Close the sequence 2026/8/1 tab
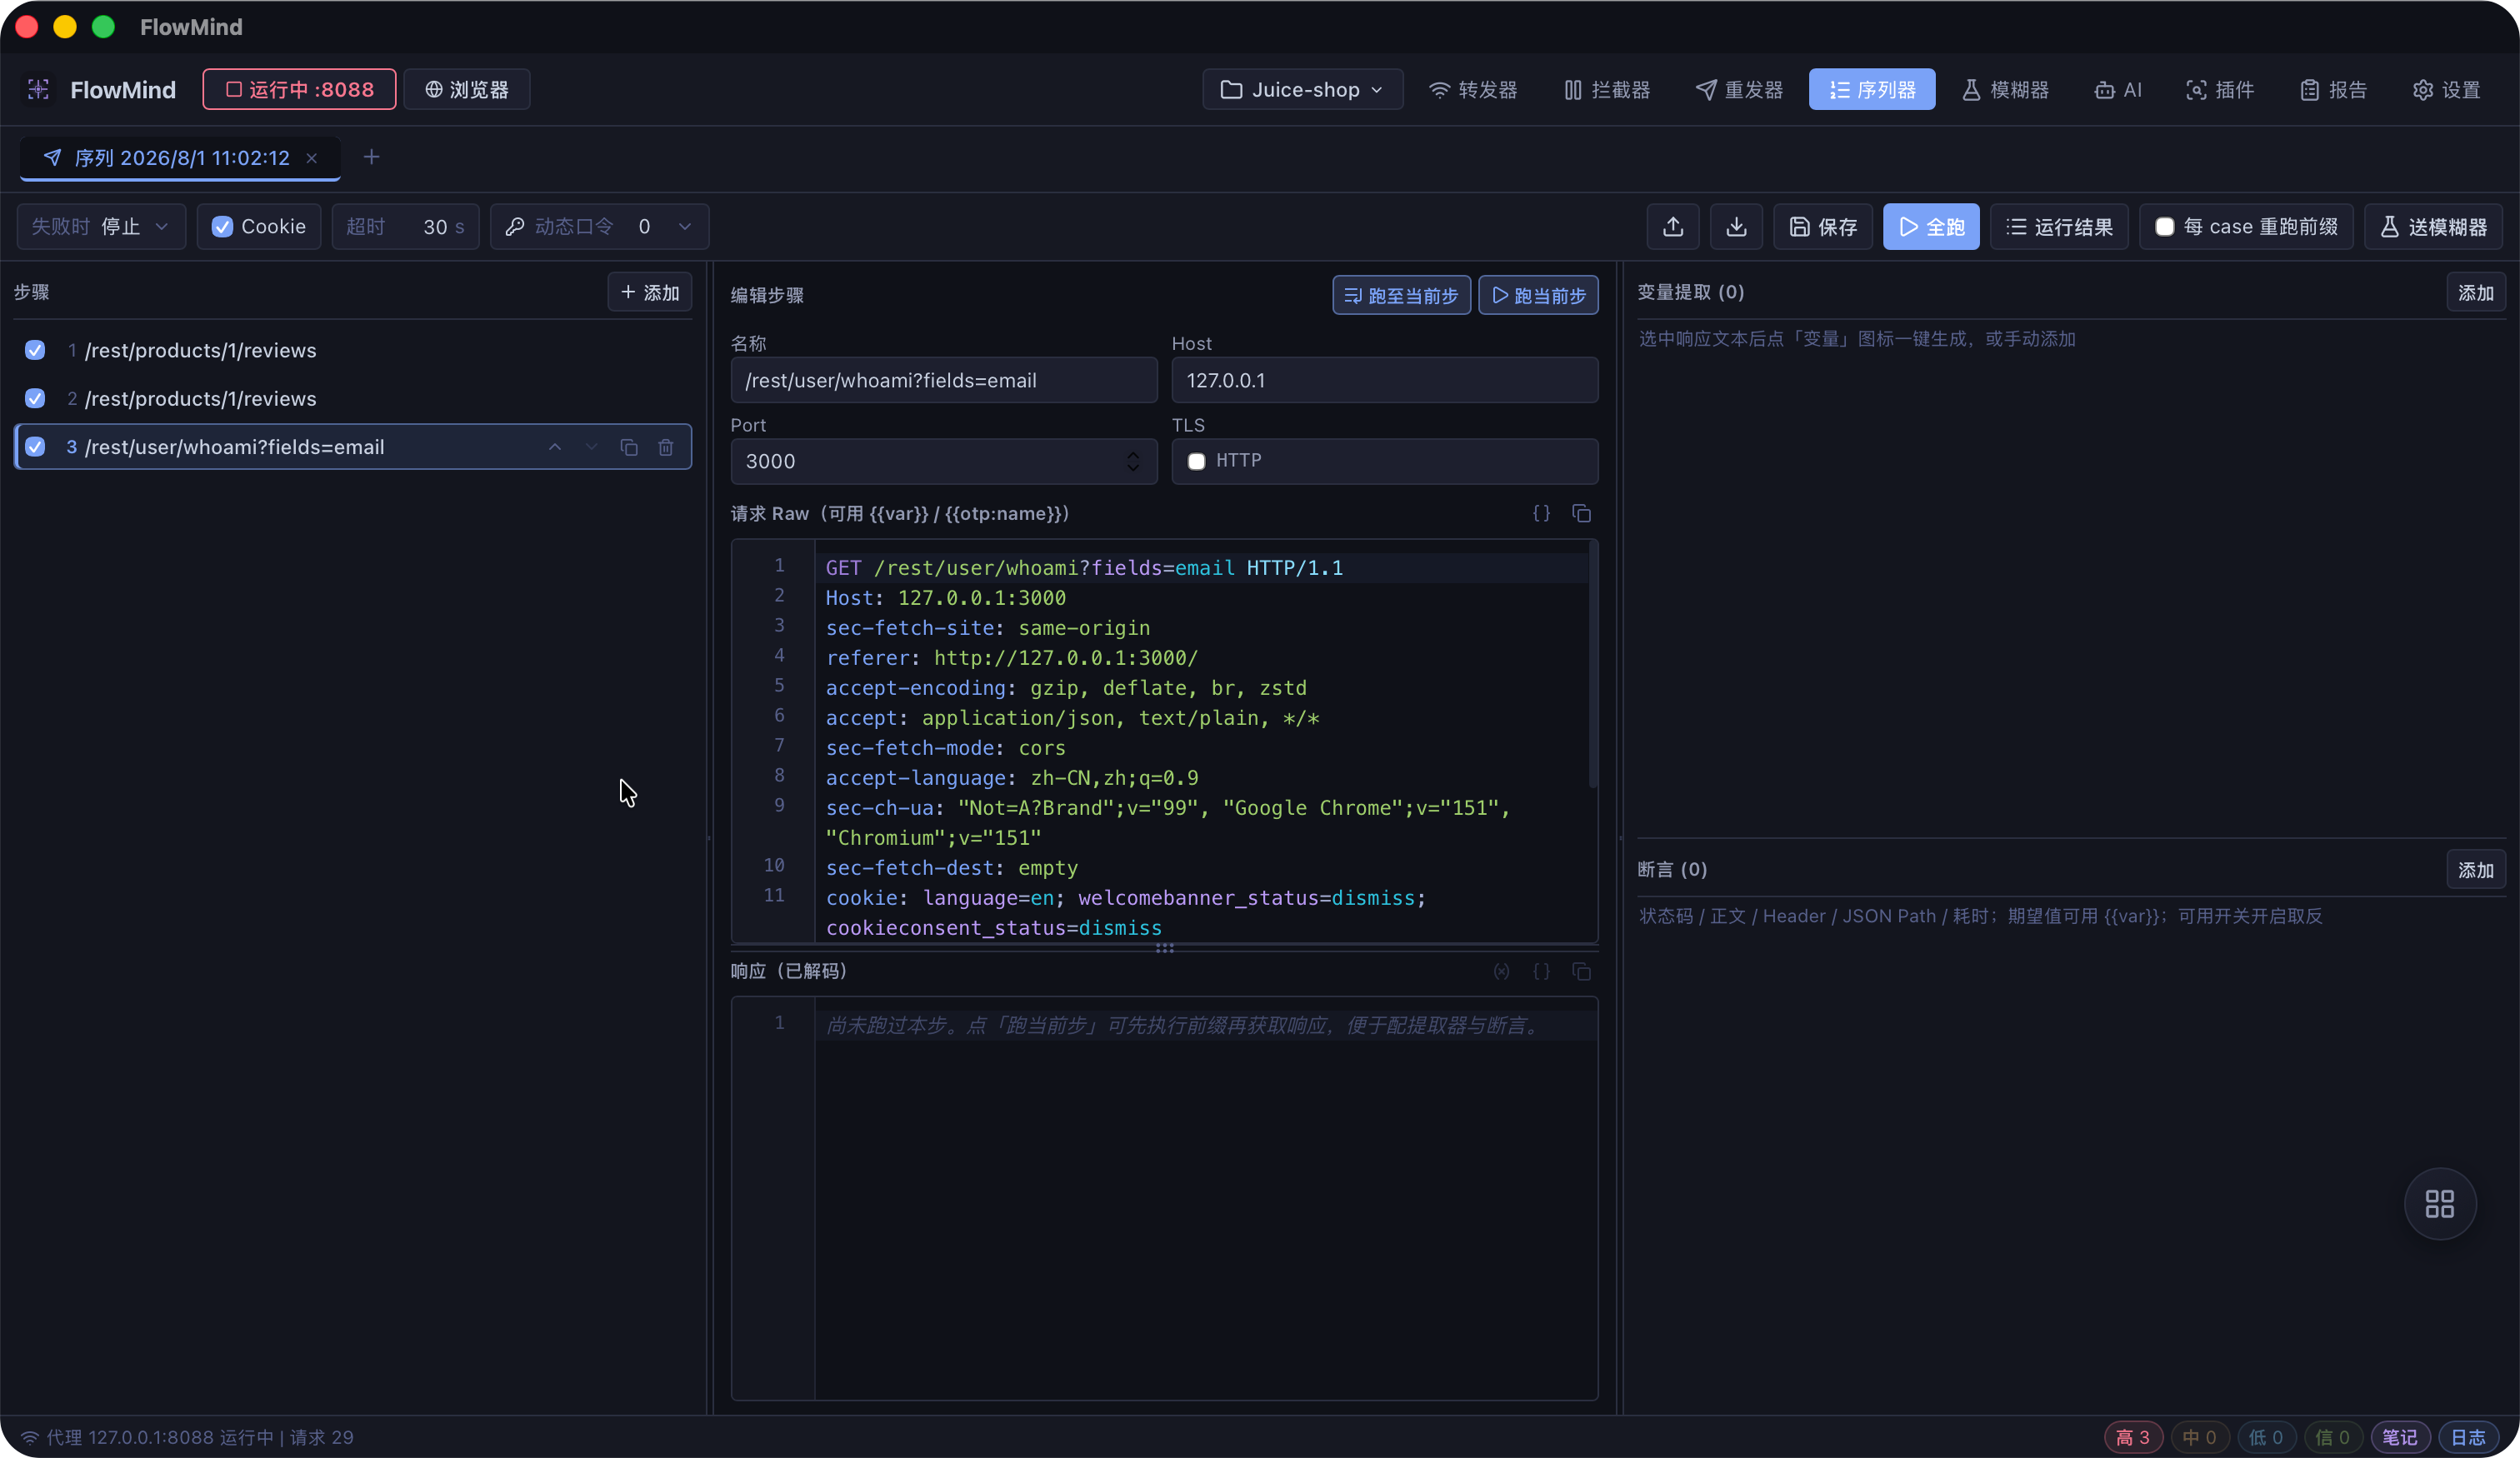 [312, 158]
